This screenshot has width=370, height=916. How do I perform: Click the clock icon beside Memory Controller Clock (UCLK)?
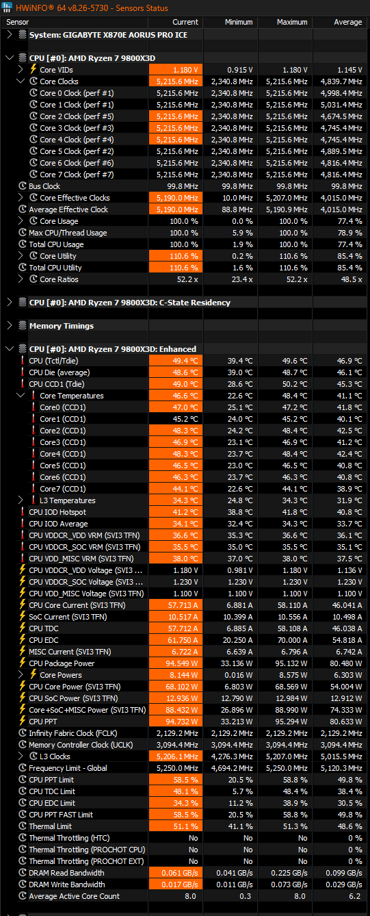(x=22, y=745)
